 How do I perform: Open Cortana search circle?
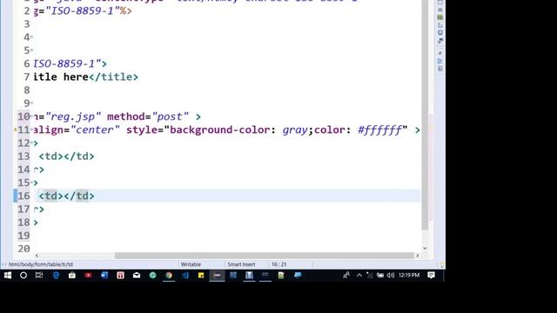(x=23, y=275)
